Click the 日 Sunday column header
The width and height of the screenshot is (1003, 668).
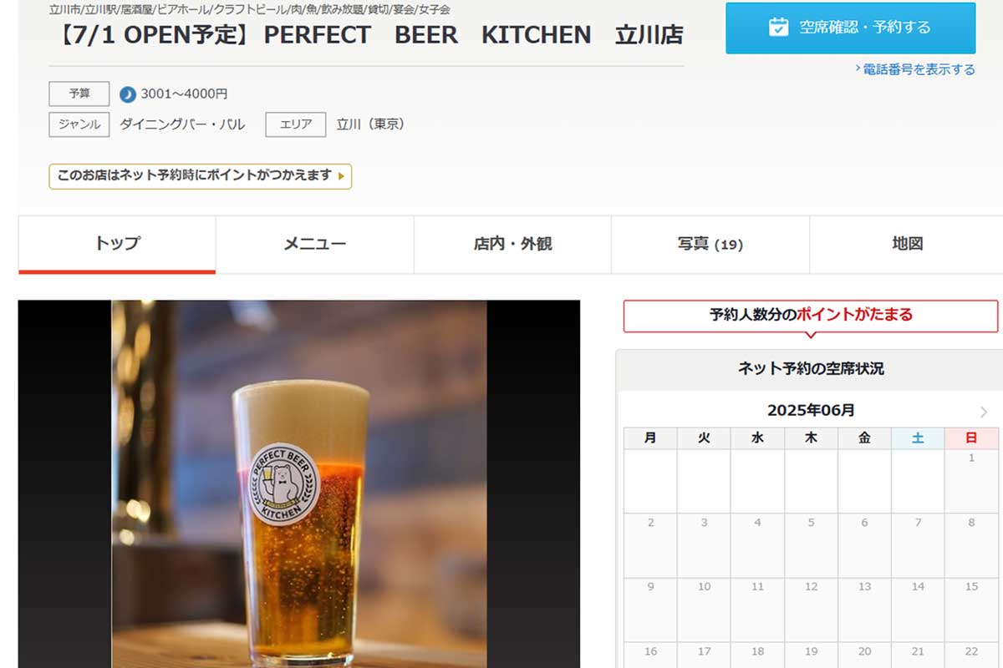(x=971, y=438)
